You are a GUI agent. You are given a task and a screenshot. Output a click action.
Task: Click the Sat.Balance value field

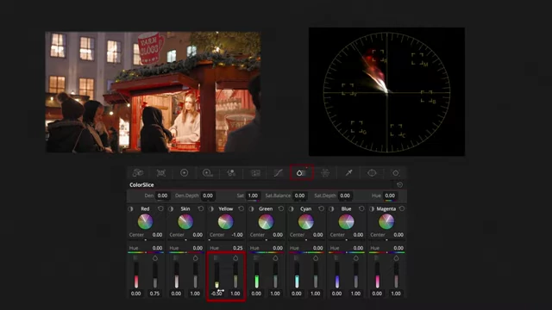click(299, 195)
